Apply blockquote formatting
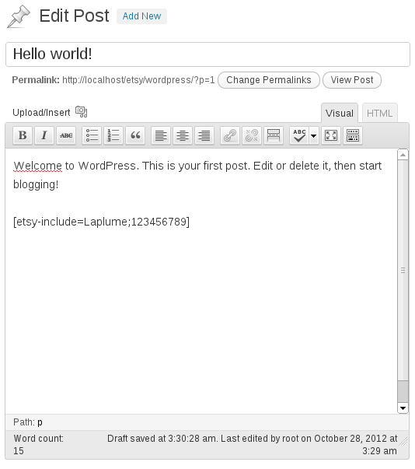The width and height of the screenshot is (415, 469). (x=135, y=135)
